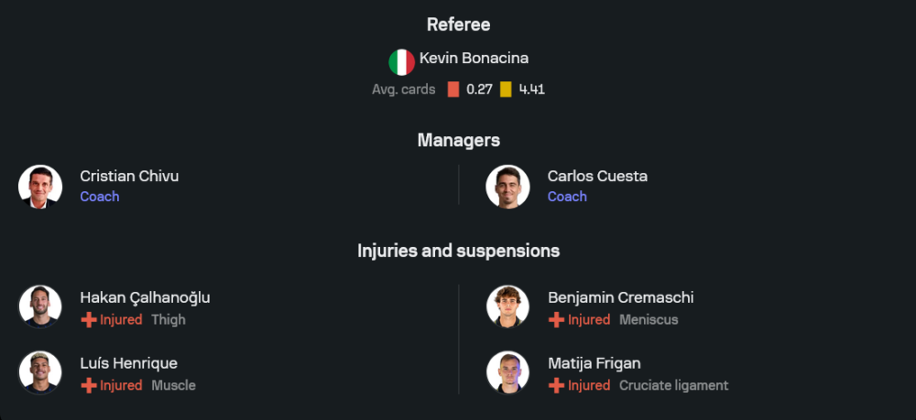Open Cristian Chivu's profile photo

[x=40, y=187]
